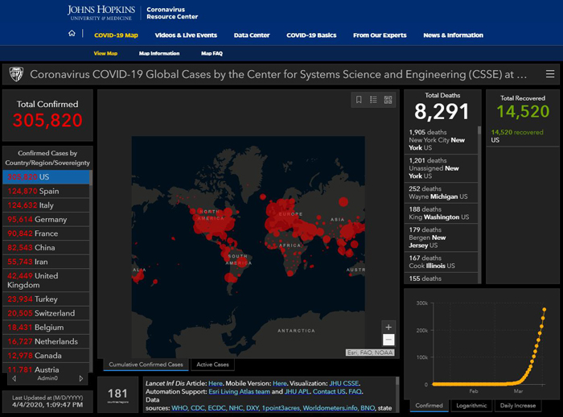Select Switzerland in confirmed cases list

[46, 313]
